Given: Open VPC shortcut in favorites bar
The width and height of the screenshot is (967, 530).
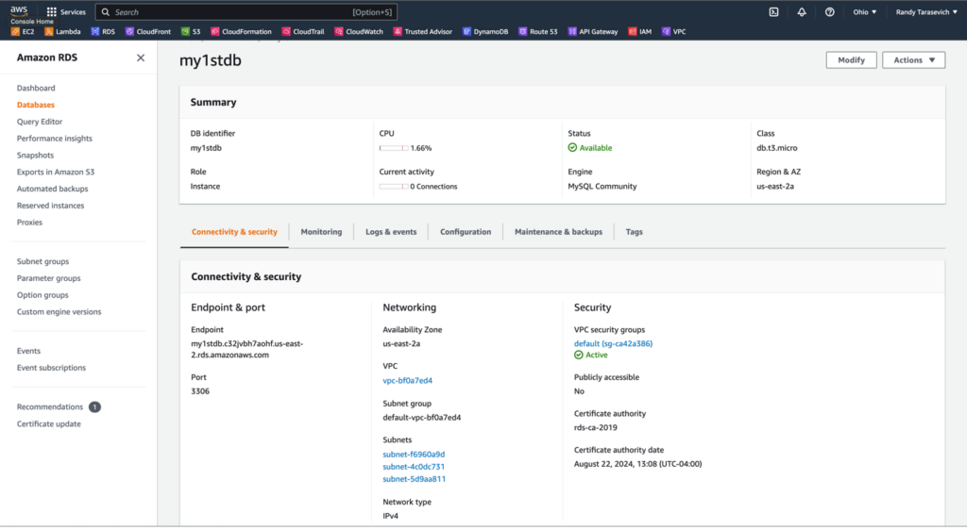Looking at the screenshot, I should click(673, 31).
